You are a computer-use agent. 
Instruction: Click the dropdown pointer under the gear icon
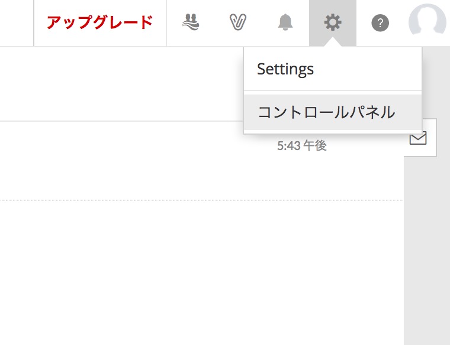pos(333,43)
